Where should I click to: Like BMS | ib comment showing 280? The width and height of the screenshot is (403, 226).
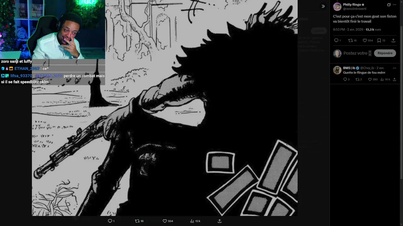point(370,79)
